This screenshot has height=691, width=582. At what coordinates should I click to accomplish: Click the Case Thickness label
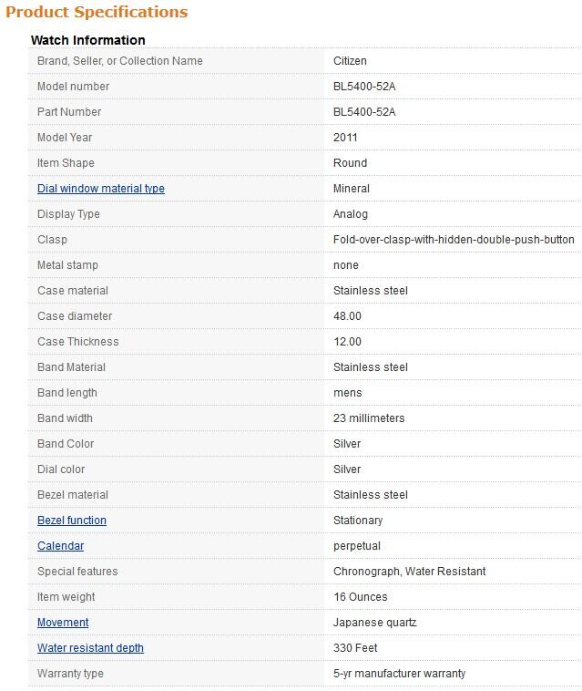pos(78,342)
